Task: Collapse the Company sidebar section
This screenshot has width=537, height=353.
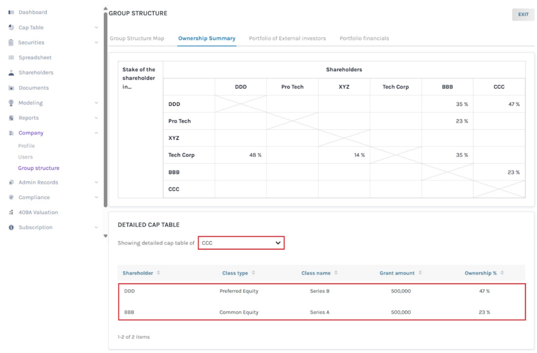Action: pyautogui.click(x=96, y=133)
